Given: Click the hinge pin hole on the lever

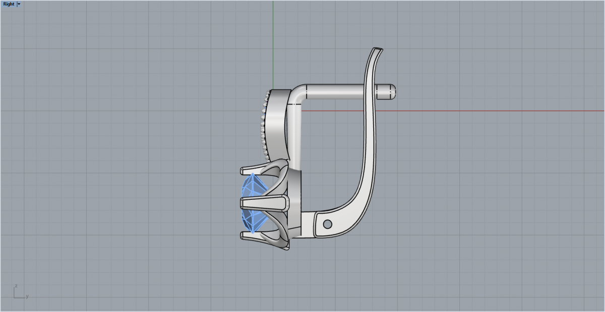Looking at the screenshot, I should [x=328, y=223].
